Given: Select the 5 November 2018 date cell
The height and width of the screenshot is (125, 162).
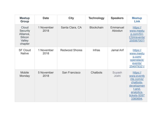Looking at the screenshot, I should point(46,74).
